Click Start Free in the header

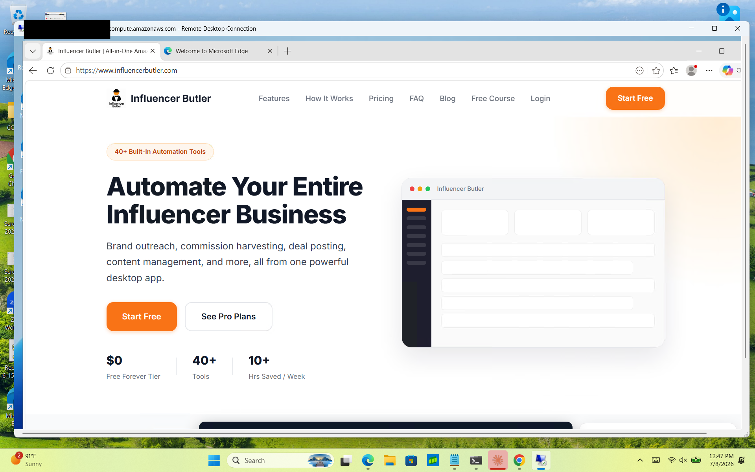tap(635, 98)
